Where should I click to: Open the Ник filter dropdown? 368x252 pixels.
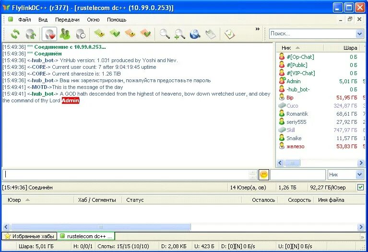pyautogui.click(x=359, y=175)
